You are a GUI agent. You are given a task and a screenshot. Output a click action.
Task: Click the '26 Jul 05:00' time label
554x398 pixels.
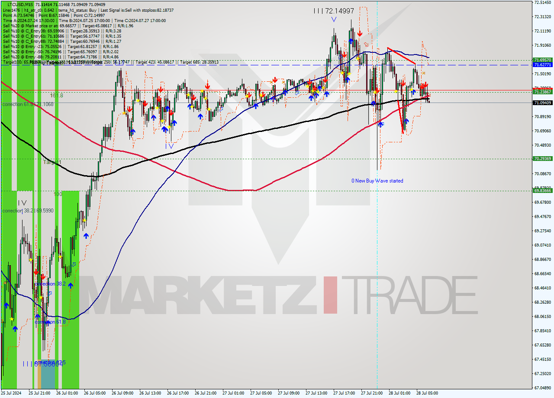pos(95,393)
